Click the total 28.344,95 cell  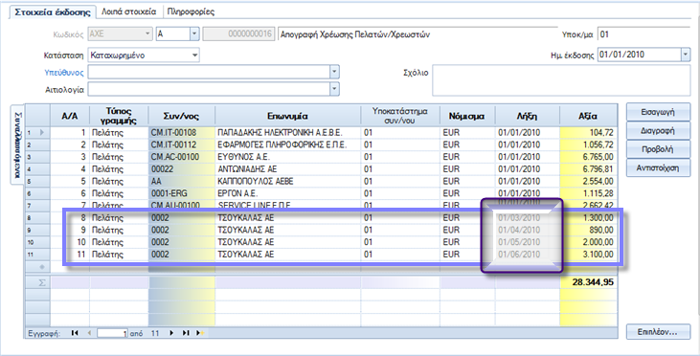tap(588, 282)
